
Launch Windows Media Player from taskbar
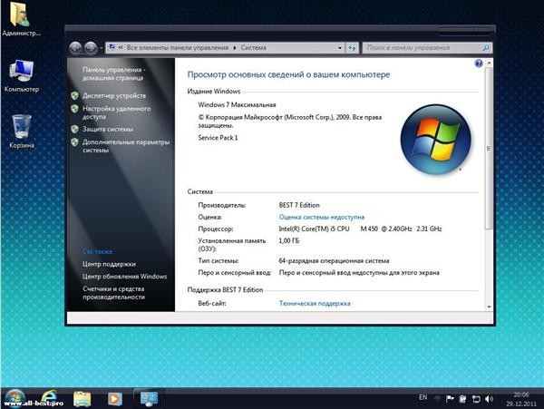114,399
